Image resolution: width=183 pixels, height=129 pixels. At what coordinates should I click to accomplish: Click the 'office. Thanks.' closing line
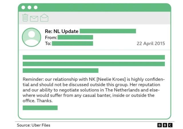point(37,101)
